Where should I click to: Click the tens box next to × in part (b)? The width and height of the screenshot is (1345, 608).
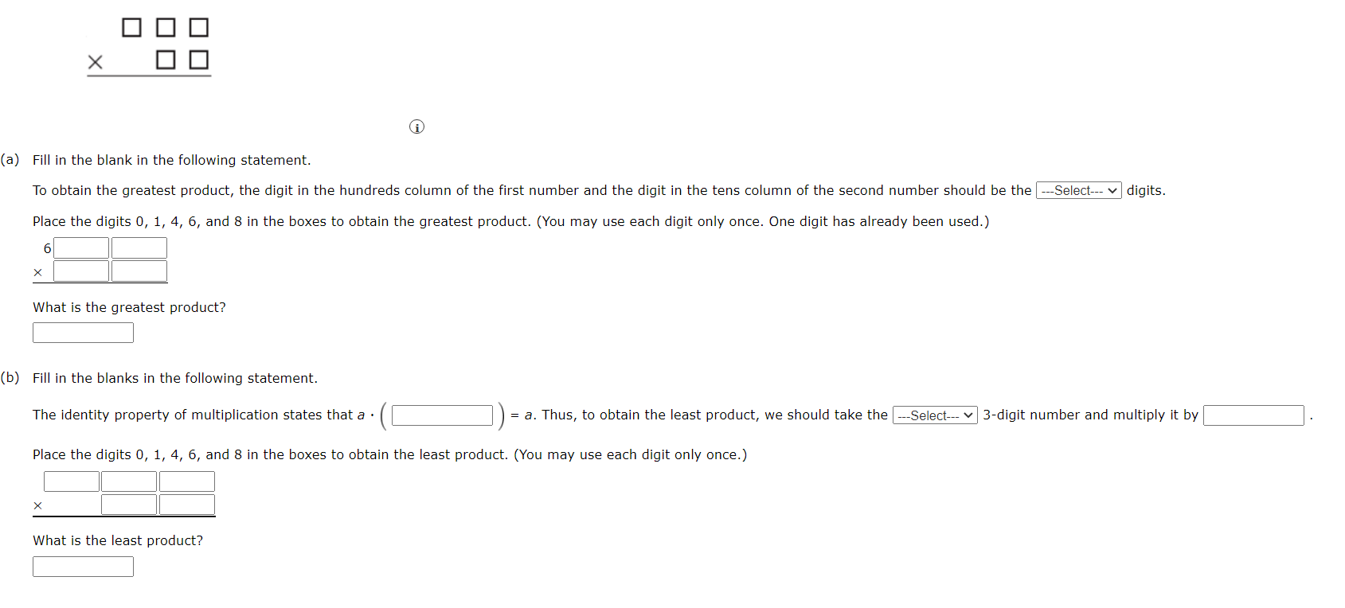pos(129,504)
